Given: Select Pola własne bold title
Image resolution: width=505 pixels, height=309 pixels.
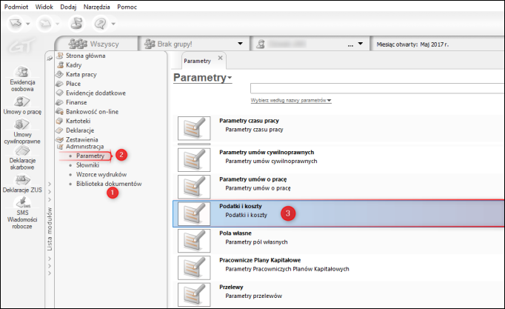Looking at the screenshot, I should pyautogui.click(x=235, y=233).
